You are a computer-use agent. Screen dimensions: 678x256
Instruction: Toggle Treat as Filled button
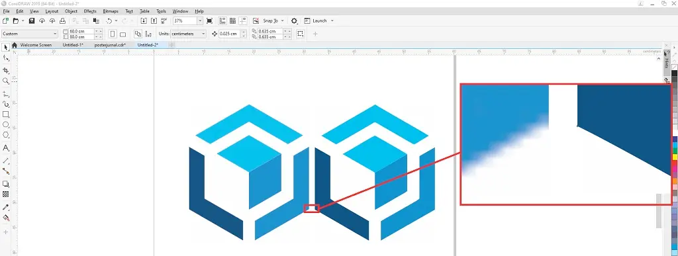click(x=301, y=34)
